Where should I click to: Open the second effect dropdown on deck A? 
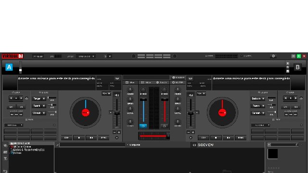click(x=38, y=106)
